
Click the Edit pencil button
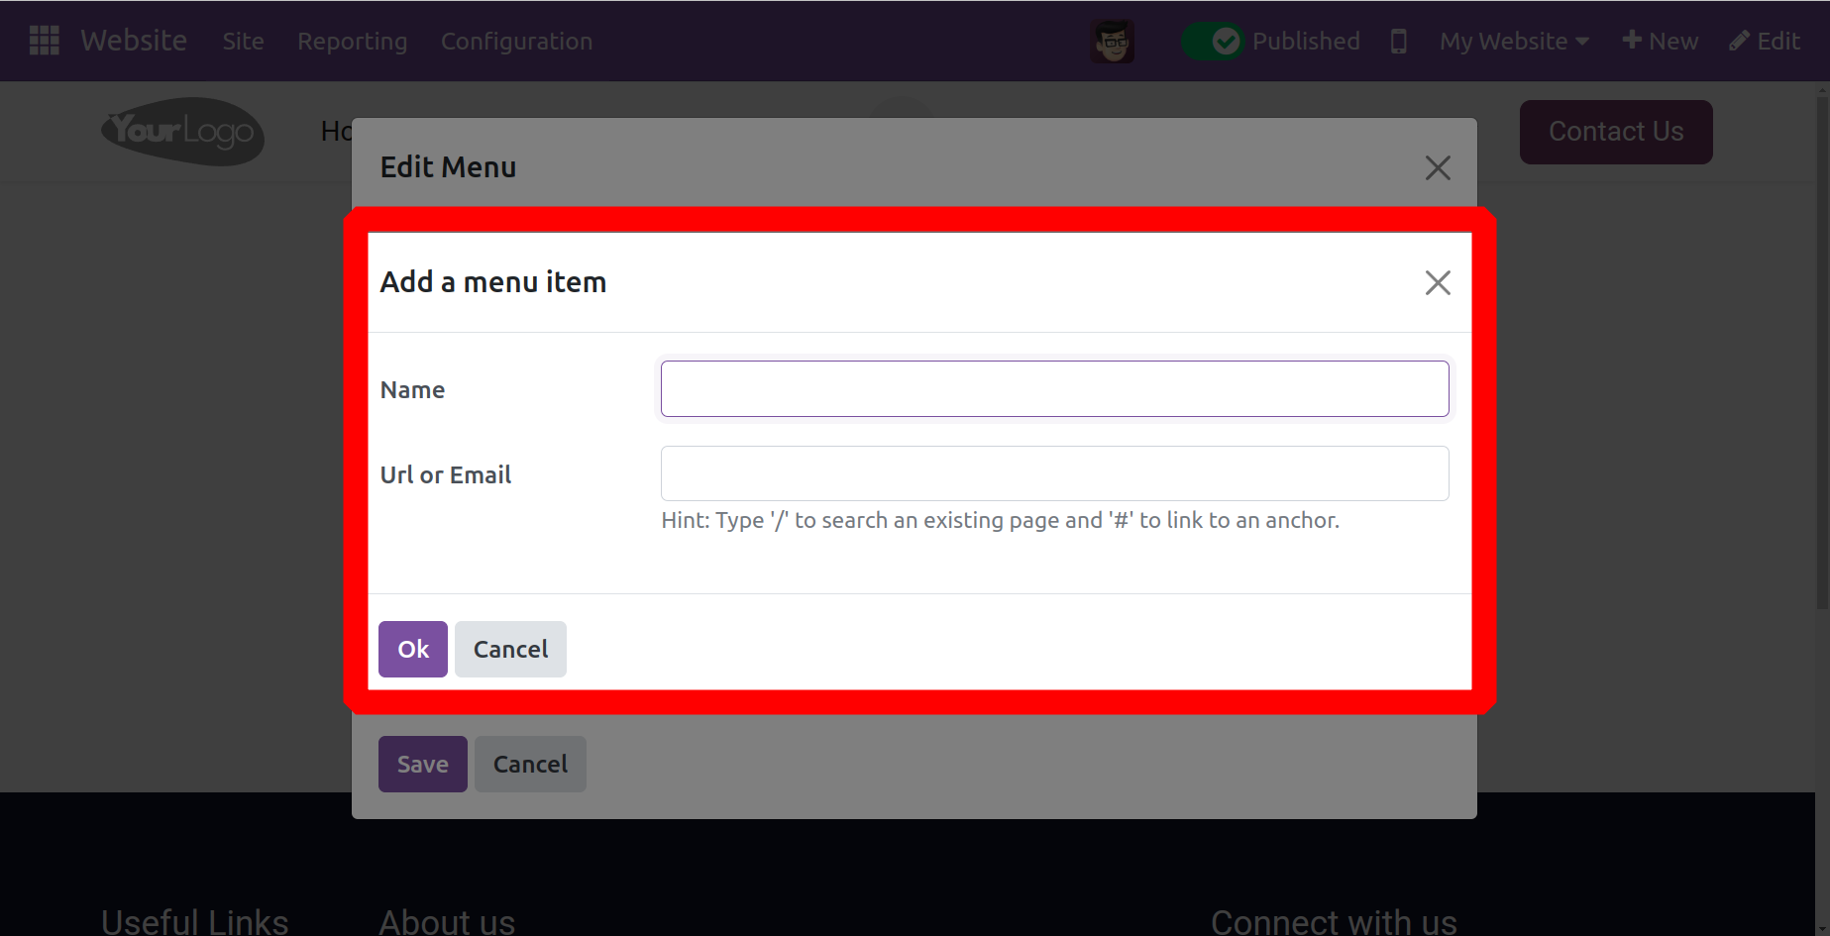pyautogui.click(x=1764, y=42)
